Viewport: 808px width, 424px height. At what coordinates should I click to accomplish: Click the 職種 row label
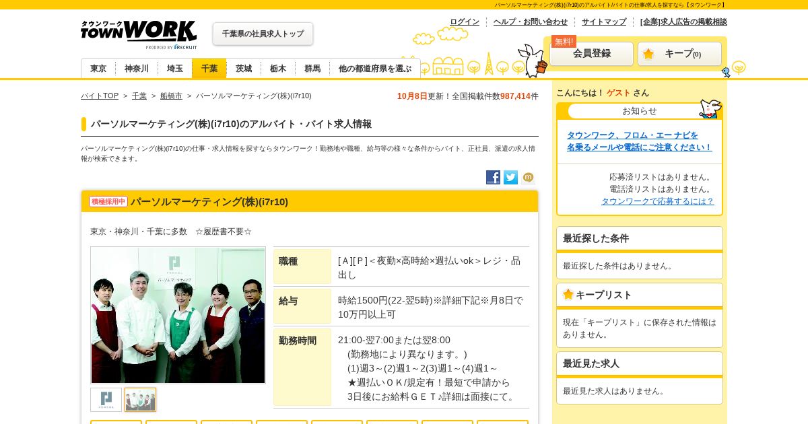(x=302, y=267)
